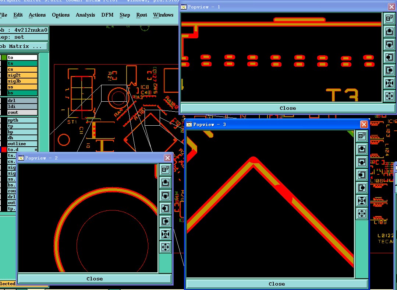Pan down in Popview 3
Screen dimensions: 397x290
coord(362,162)
